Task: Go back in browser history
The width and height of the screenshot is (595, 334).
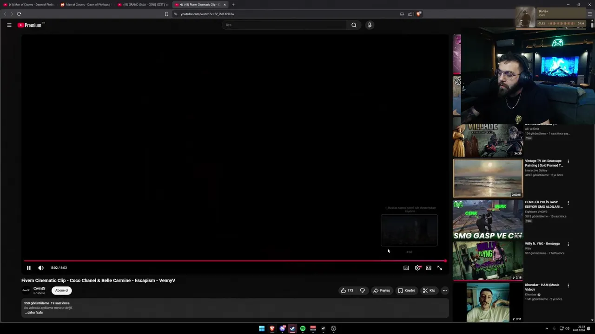Action: click(5, 14)
